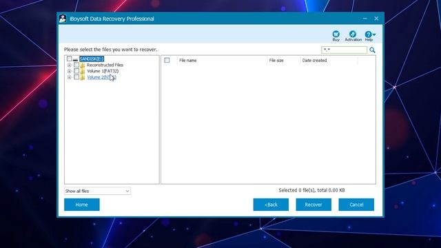Screen dimensions: 441x248
Task: Select the Reconstructed Files tree item
Action: 105,65
